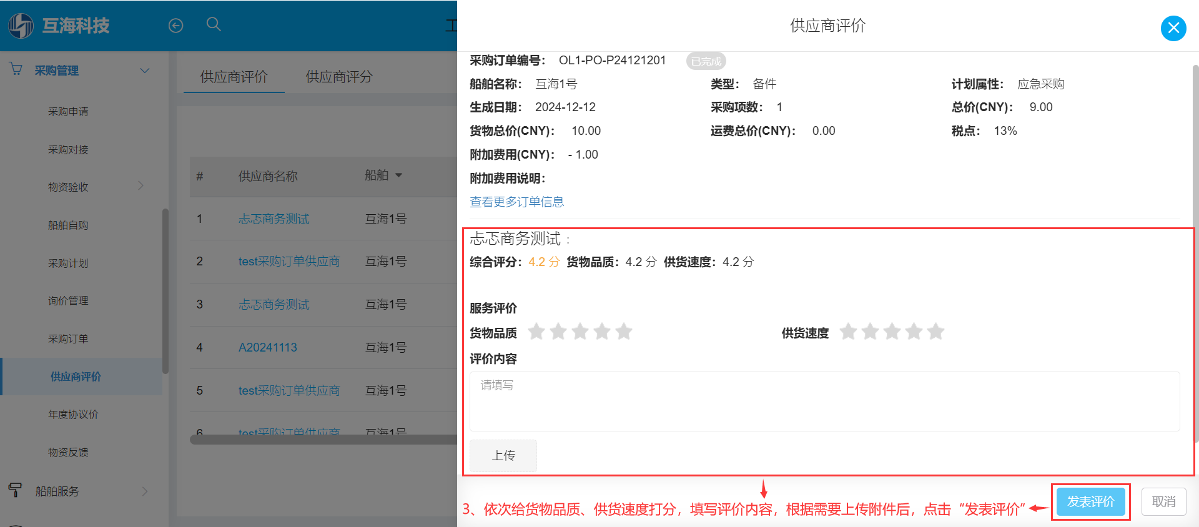Collapse the 采购管理 menu chevron
Screen dimensions: 1199x527
[145, 71]
